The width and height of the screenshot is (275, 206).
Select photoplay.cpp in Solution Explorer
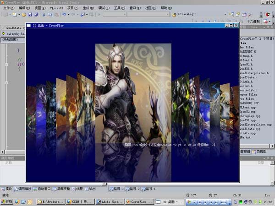(250, 116)
